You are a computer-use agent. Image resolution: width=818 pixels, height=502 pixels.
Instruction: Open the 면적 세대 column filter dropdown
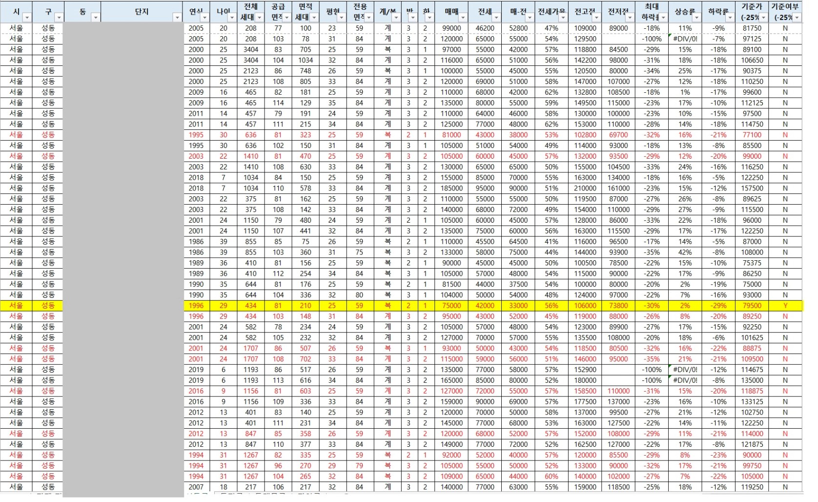coord(314,18)
